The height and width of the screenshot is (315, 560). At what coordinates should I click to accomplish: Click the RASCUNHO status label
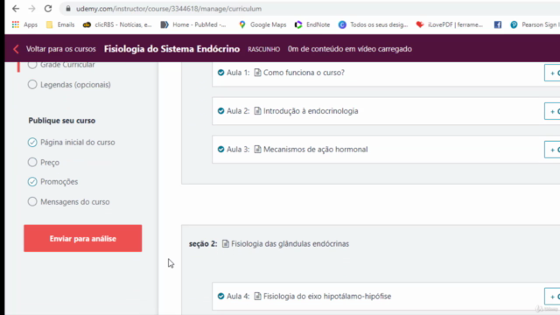pyautogui.click(x=264, y=49)
